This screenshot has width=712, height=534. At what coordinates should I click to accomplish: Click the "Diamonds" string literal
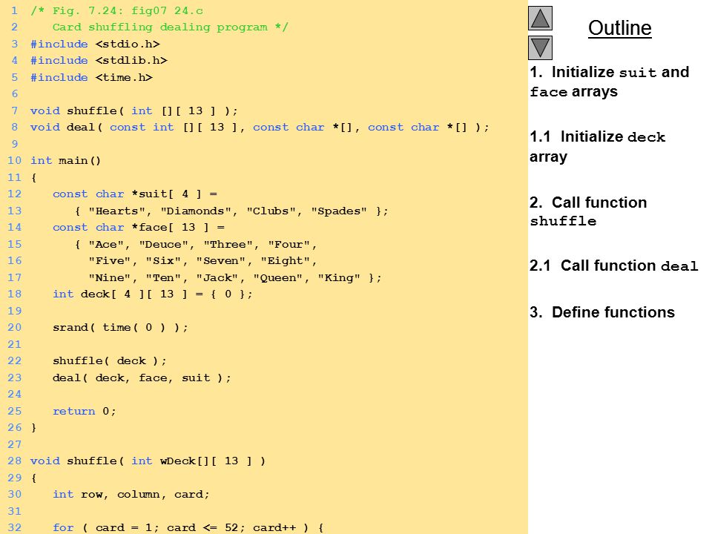pos(196,211)
